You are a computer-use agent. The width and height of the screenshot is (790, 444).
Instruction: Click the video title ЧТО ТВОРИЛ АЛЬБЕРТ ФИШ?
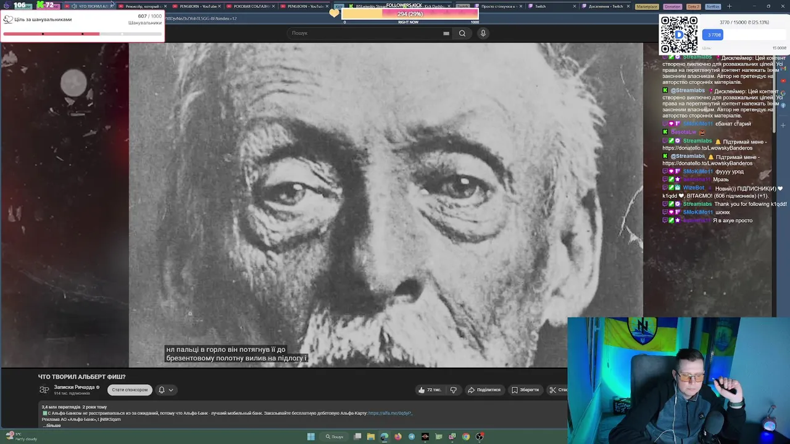pyautogui.click(x=82, y=377)
